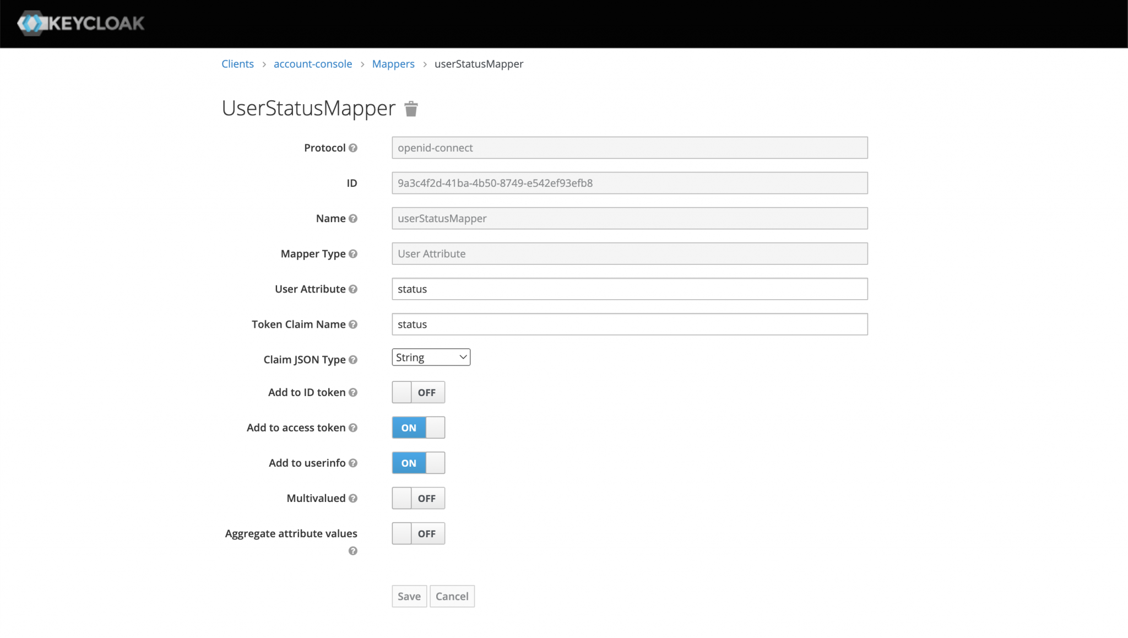
Task: Turn off Add to access token
Action: pos(418,427)
